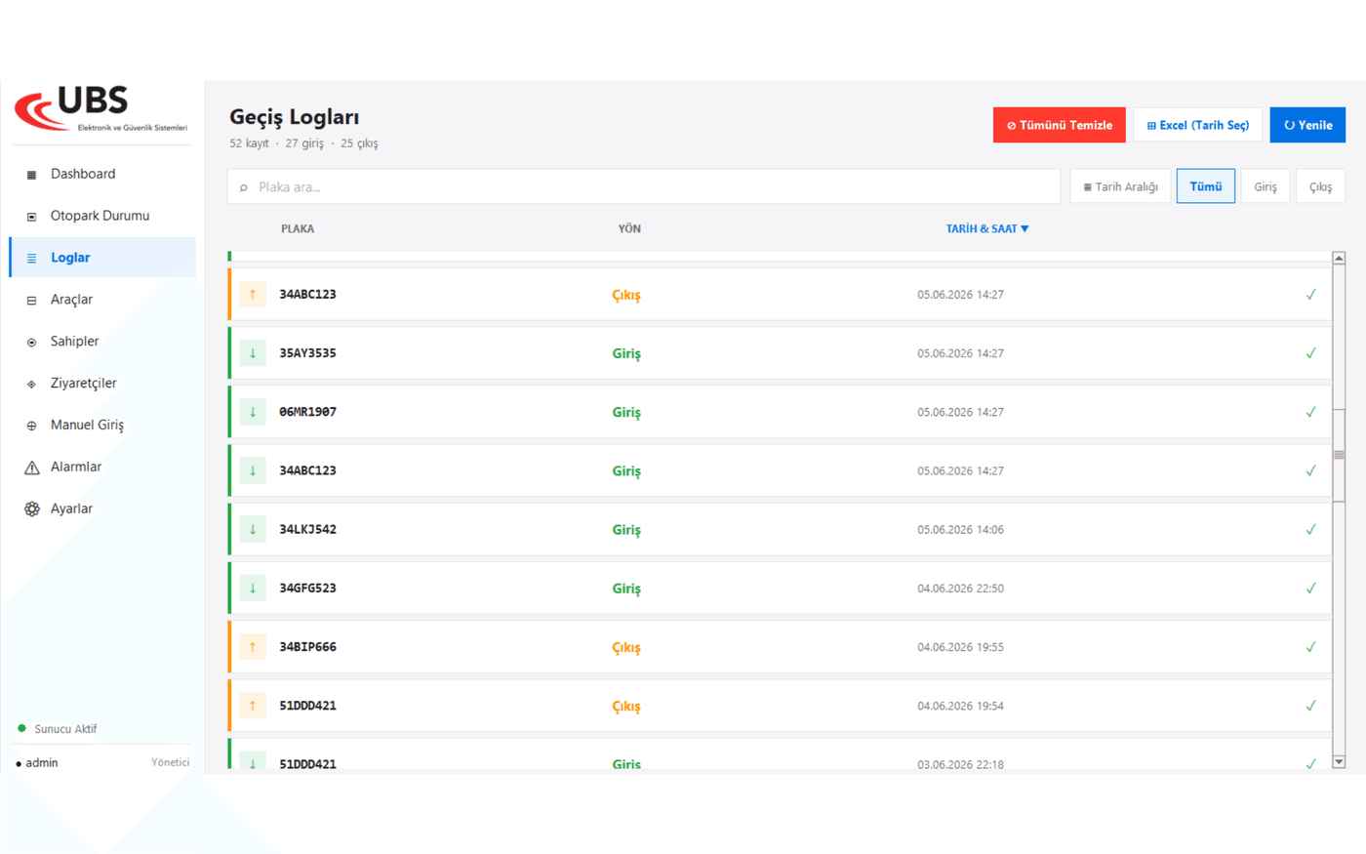Click the log list scrollbar down arrow
This screenshot has height=854, width=1366.
coord(1339,762)
